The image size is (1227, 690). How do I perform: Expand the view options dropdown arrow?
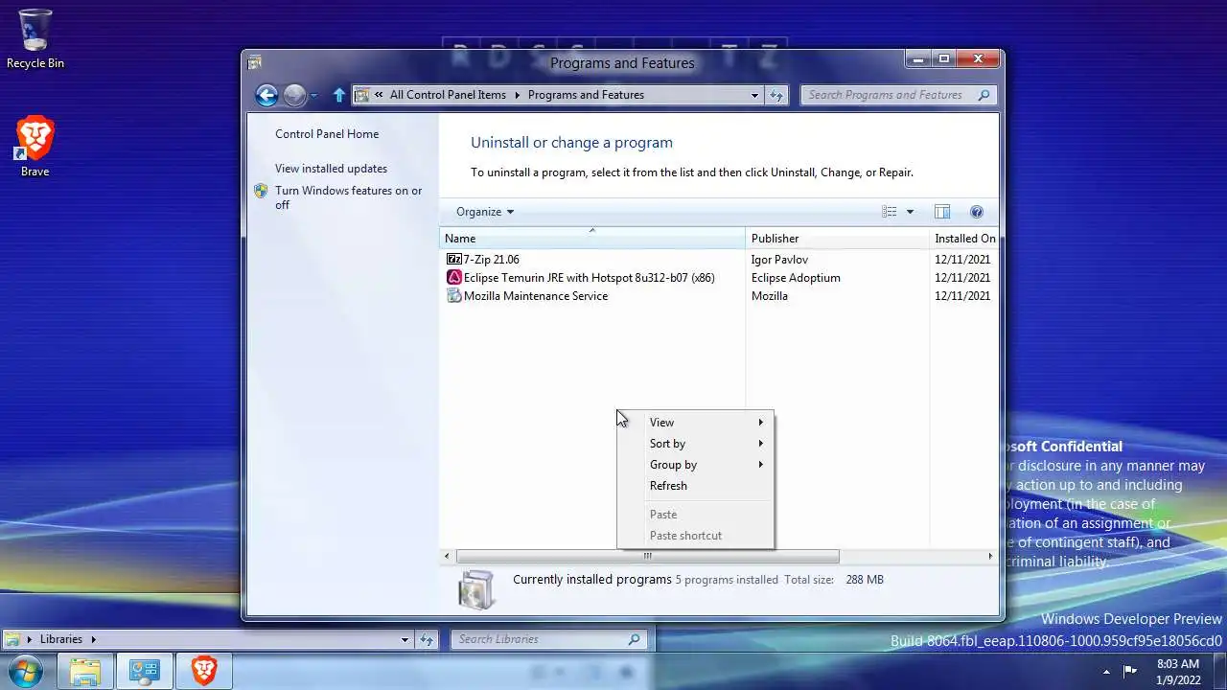tap(910, 212)
